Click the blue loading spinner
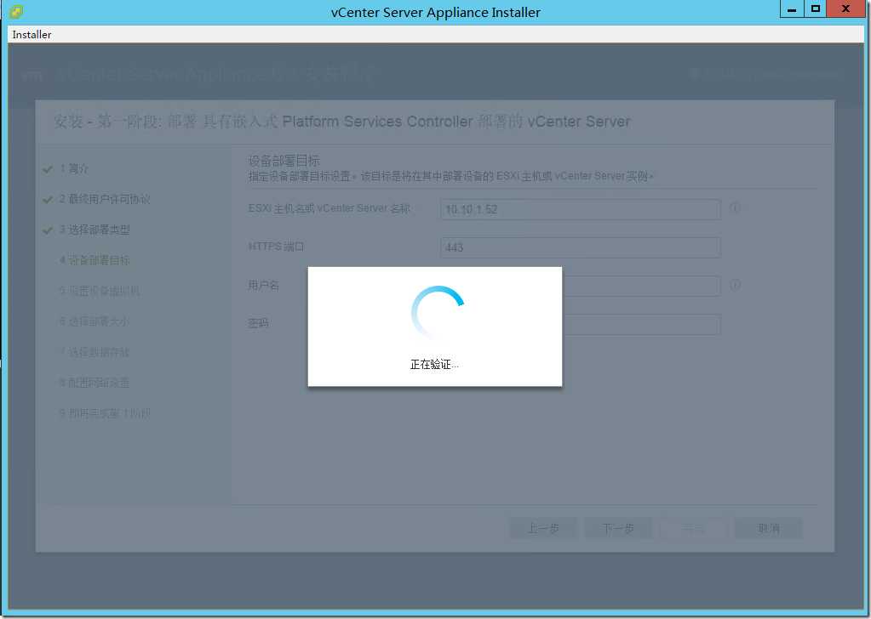The width and height of the screenshot is (871, 619). click(x=437, y=312)
